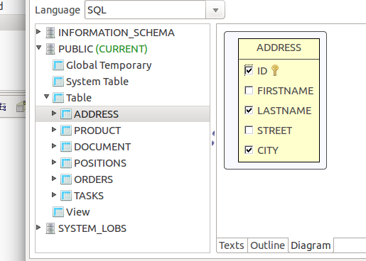Select the POSITIONS tree row text
The width and height of the screenshot is (366, 261).
point(100,163)
